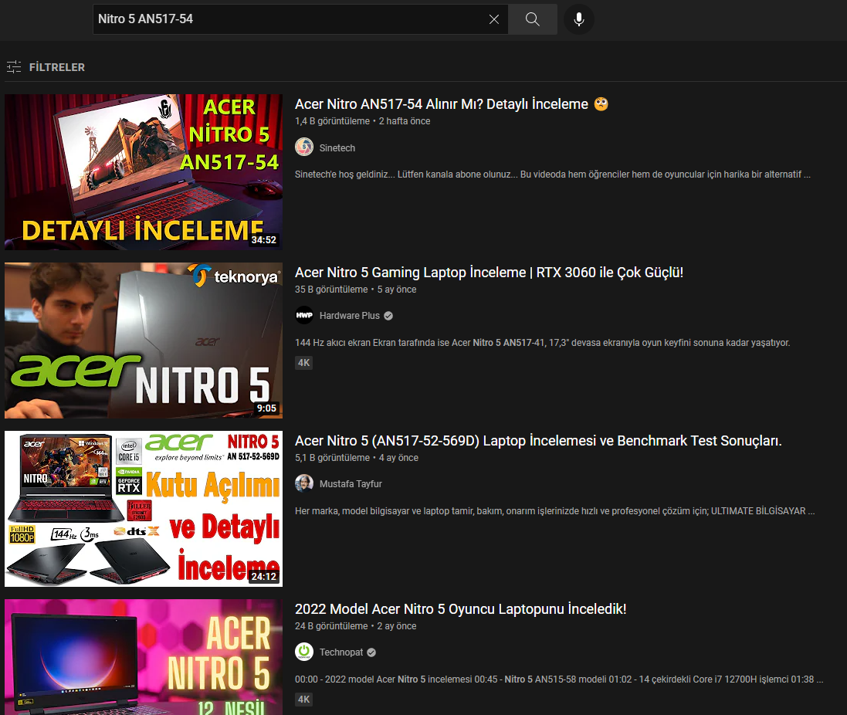This screenshot has height=715, width=847.
Task: Open the pink Acer Nitro 5 12. Nesil thumbnail
Action: click(144, 656)
